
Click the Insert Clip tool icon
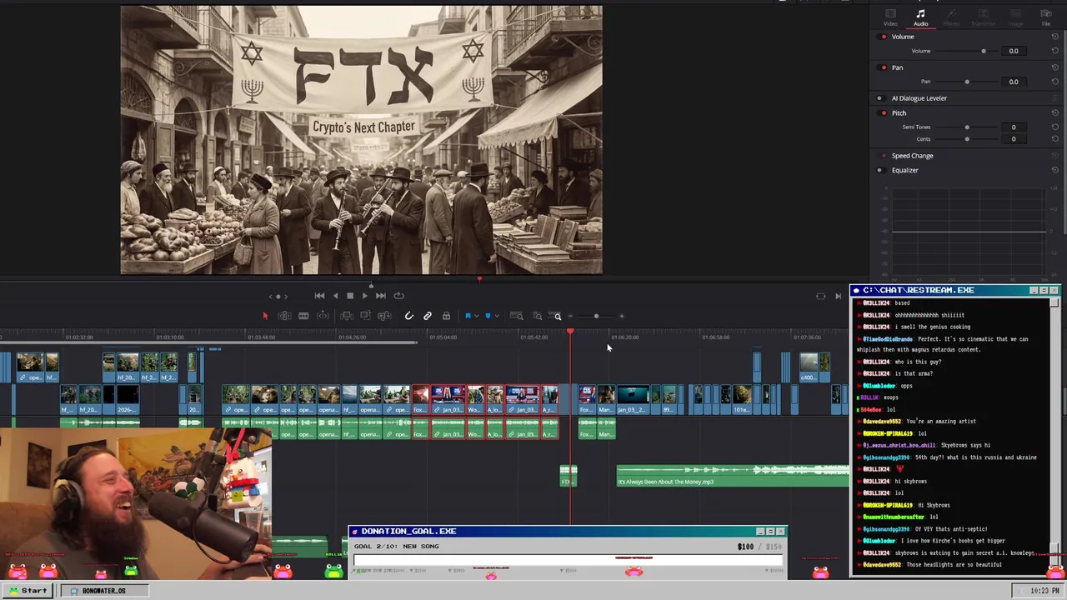(347, 316)
